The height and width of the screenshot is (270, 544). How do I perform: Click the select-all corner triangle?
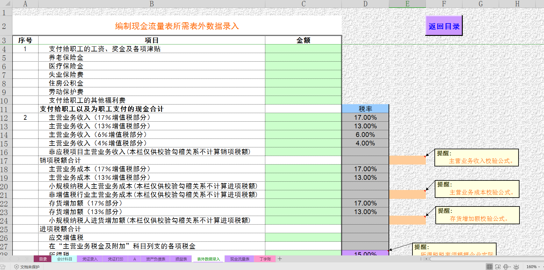click(6, 4)
